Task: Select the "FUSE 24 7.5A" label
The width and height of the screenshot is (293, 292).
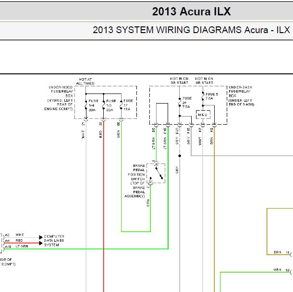Action: click(x=187, y=103)
